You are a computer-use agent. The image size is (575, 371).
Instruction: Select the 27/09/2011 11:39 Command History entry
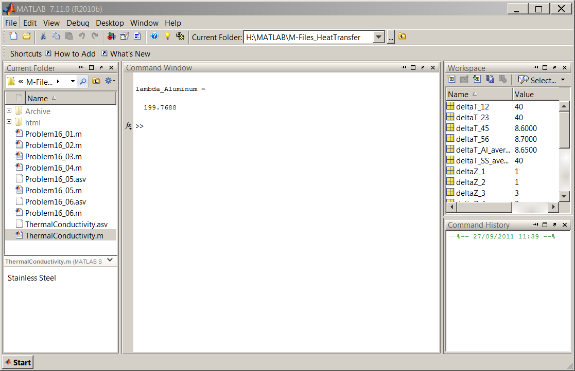pyautogui.click(x=506, y=236)
